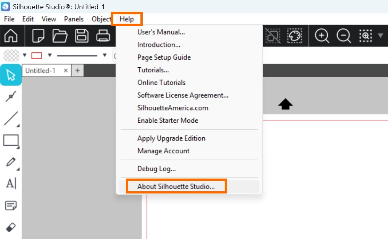Screen dimensions: 388x239
Task: Zoom in with the magnifier plus icon
Action: [322, 36]
